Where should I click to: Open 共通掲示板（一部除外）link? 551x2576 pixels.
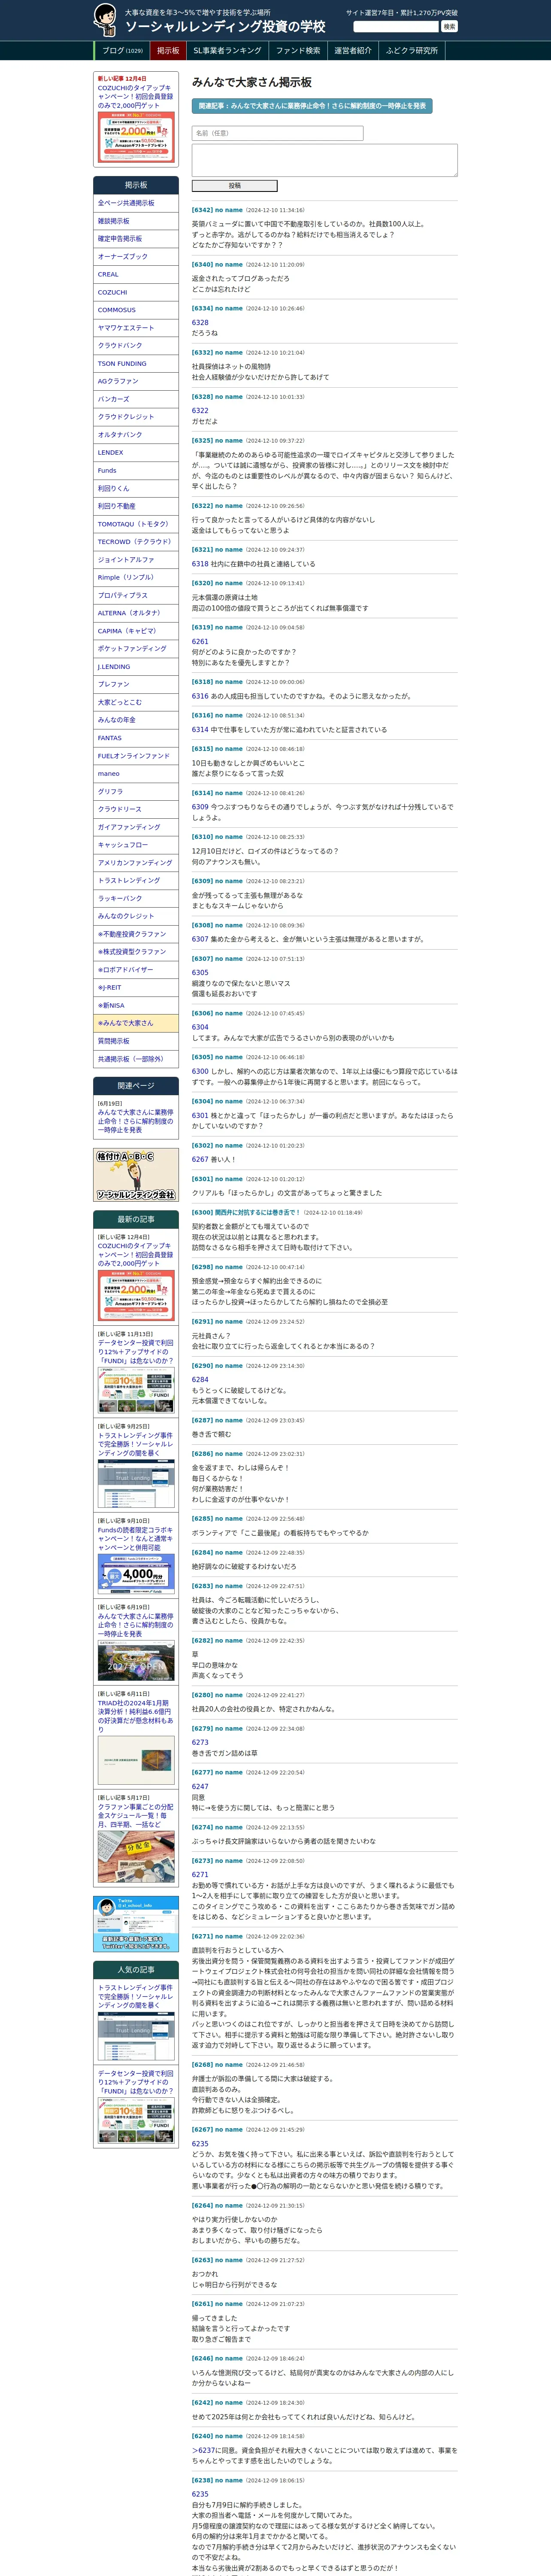(136, 1059)
